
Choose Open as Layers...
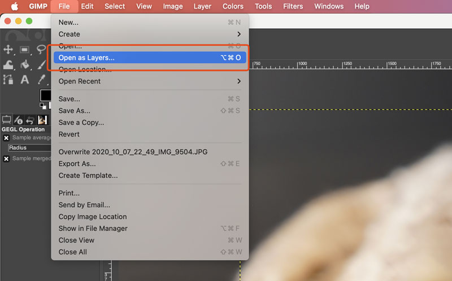pyautogui.click(x=150, y=58)
